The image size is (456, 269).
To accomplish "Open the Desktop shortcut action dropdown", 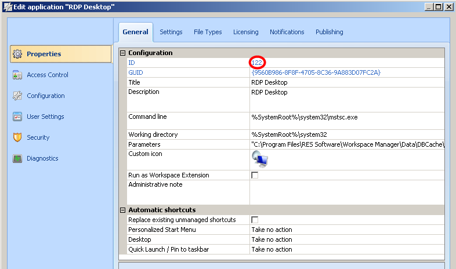I will [347, 239].
